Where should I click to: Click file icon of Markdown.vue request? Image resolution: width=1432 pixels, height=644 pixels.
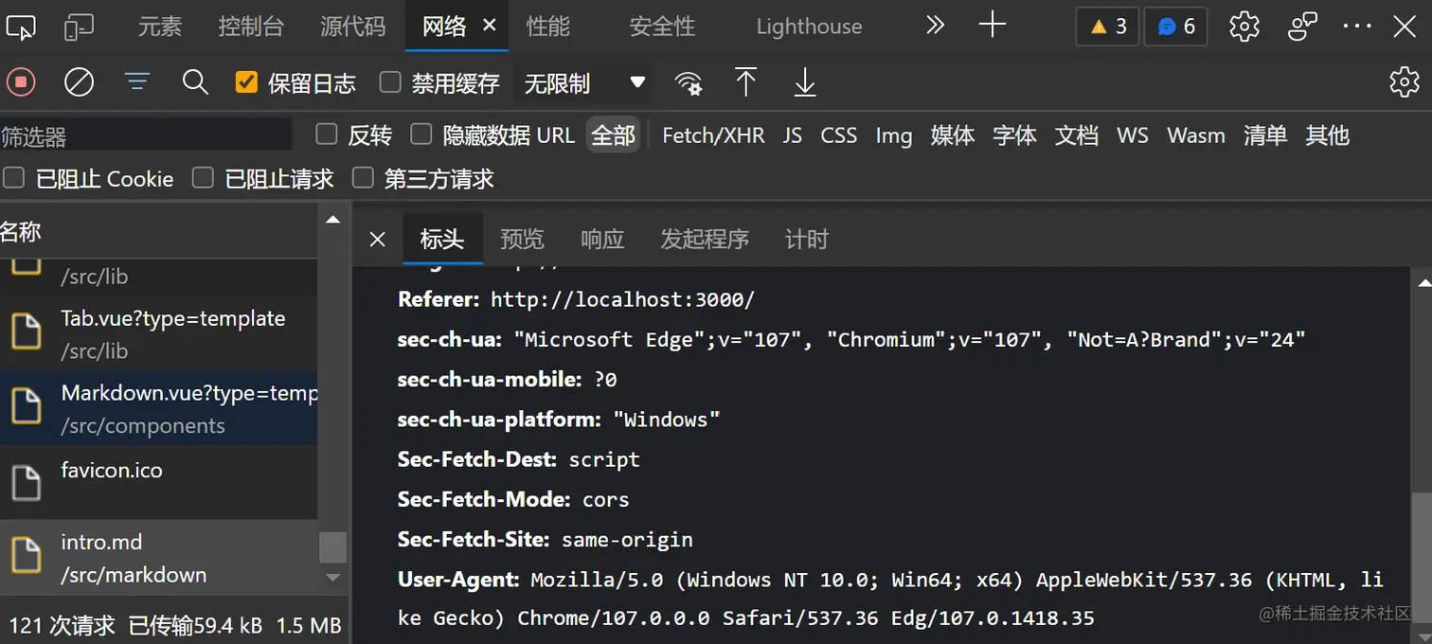tap(26, 405)
